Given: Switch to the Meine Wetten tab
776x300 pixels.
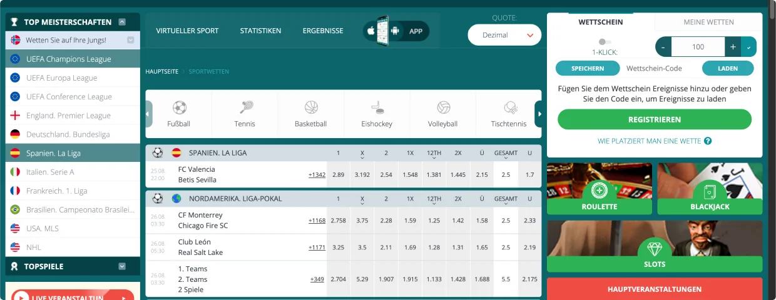Looking at the screenshot, I should (x=708, y=22).
